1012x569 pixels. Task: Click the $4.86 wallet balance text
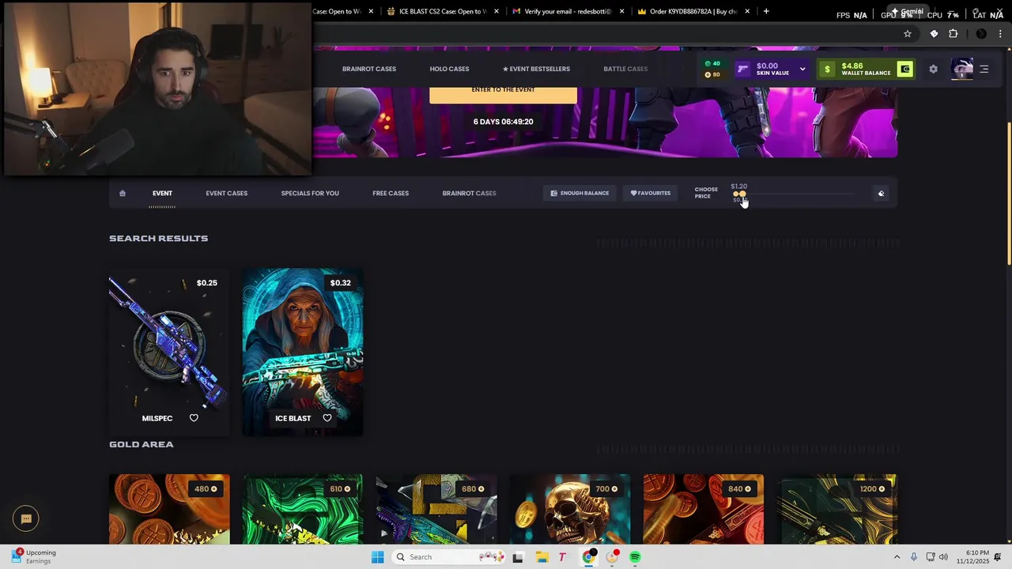coord(852,66)
